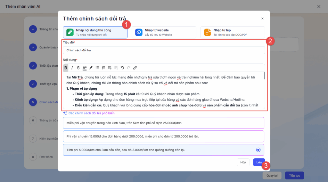Toggle italic formatting in the editor toolbar
328x182 pixels.
tap(72, 68)
